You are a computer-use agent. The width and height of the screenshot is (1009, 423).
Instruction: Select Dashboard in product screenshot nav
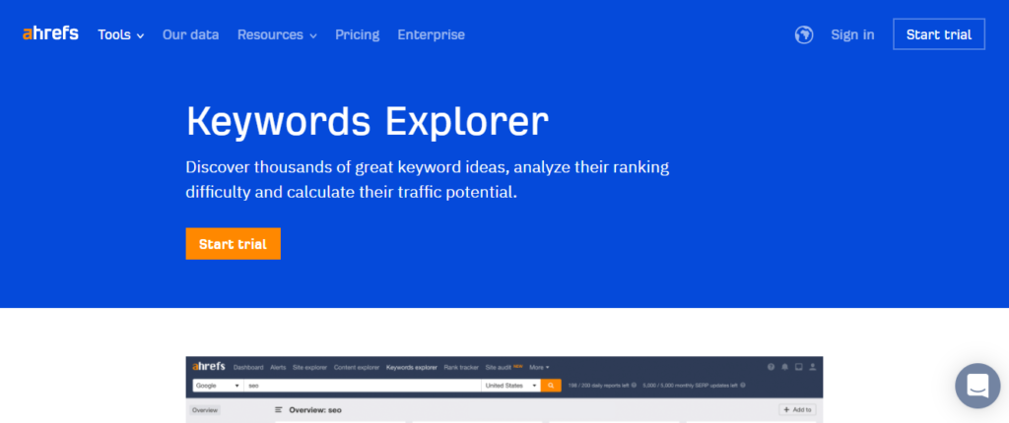tap(248, 368)
